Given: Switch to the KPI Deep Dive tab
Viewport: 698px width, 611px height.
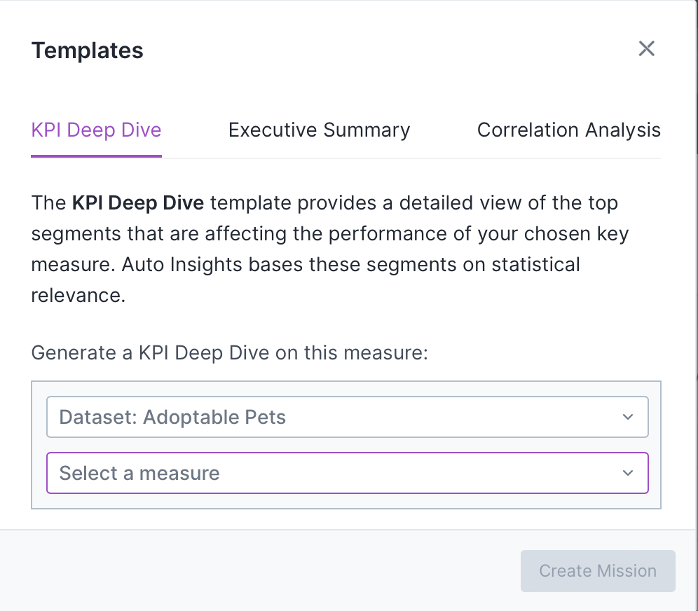Looking at the screenshot, I should (x=96, y=131).
